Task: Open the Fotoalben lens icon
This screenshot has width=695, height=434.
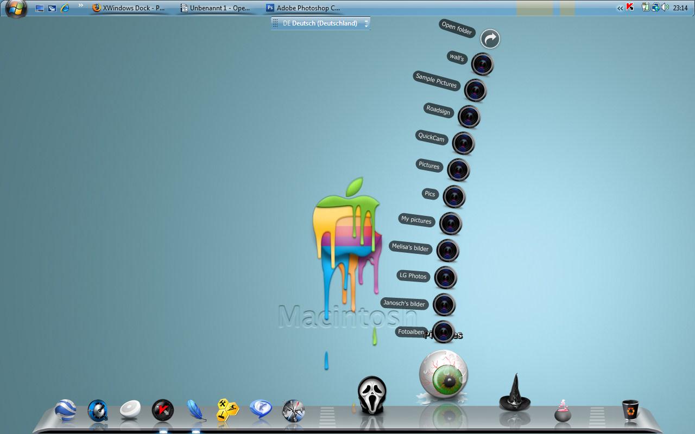Action: [x=444, y=331]
